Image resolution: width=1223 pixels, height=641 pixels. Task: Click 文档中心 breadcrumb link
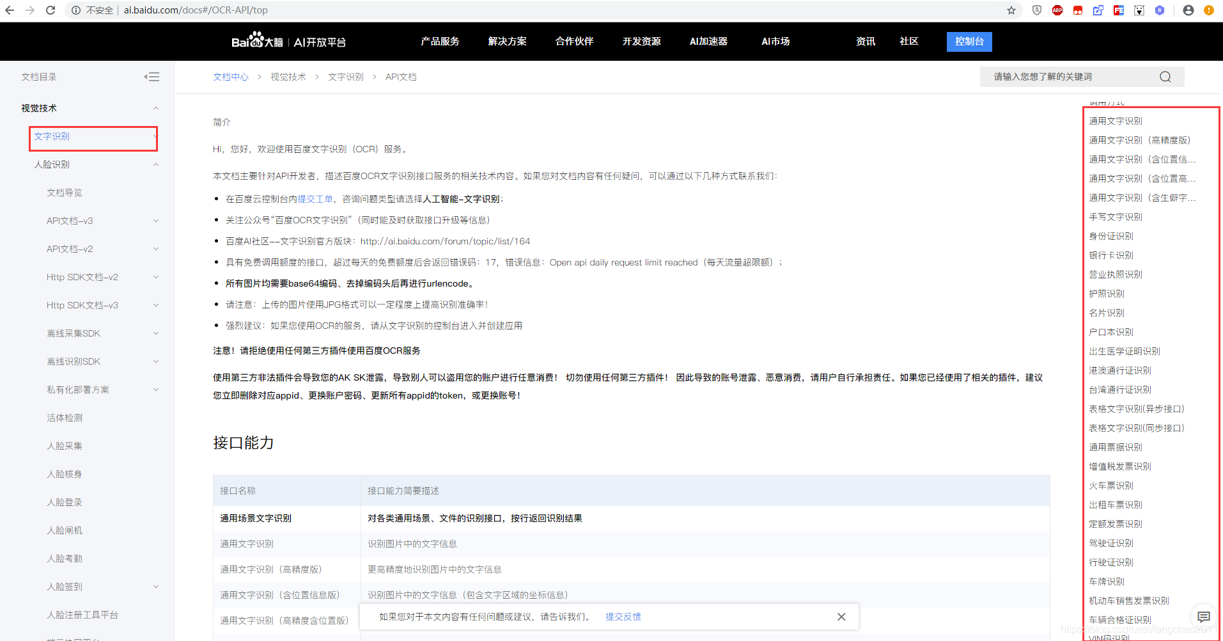click(x=231, y=77)
